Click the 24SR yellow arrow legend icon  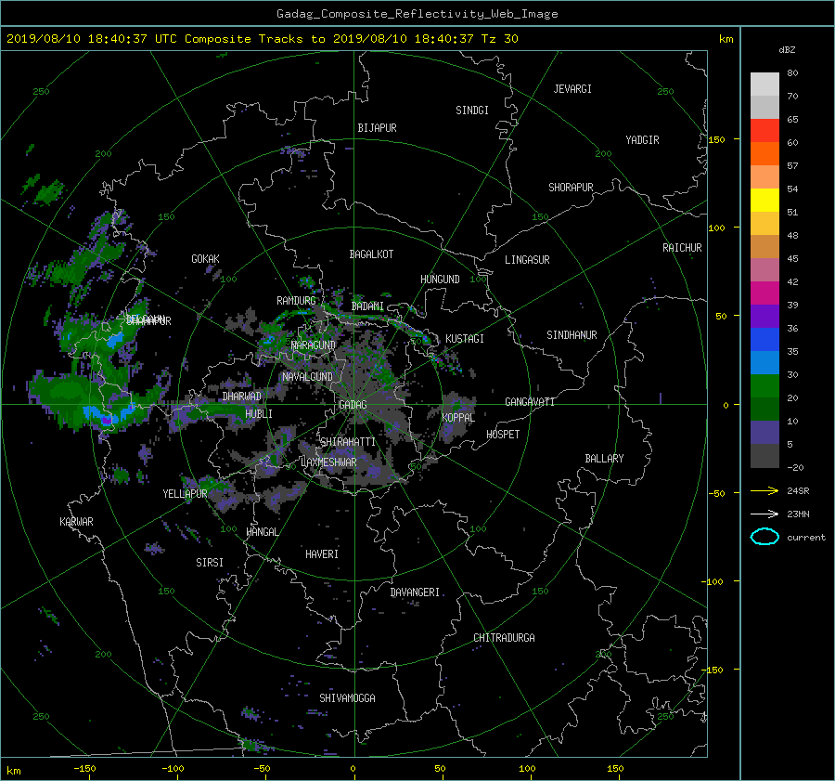pyautogui.click(x=764, y=490)
